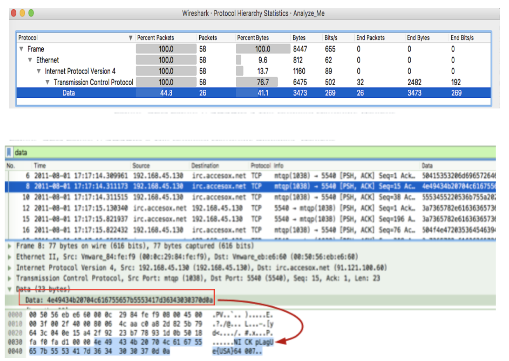509x361 pixels.
Task: Sort by Percent Packets column header
Action: pyautogui.click(x=156, y=38)
